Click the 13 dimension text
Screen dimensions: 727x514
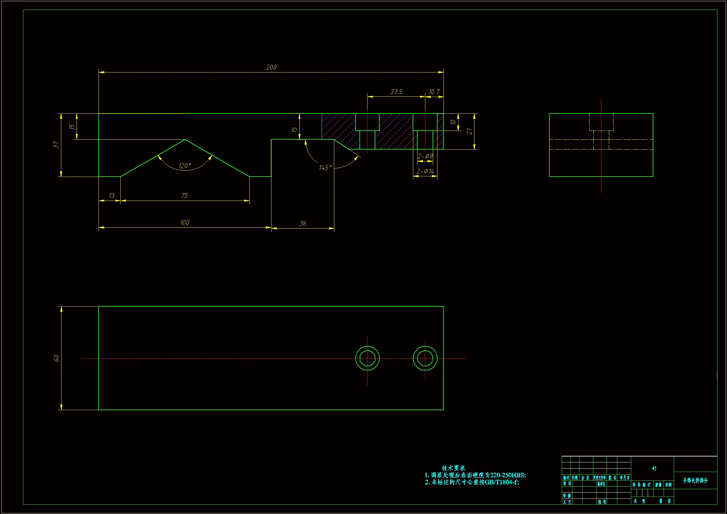(x=111, y=196)
